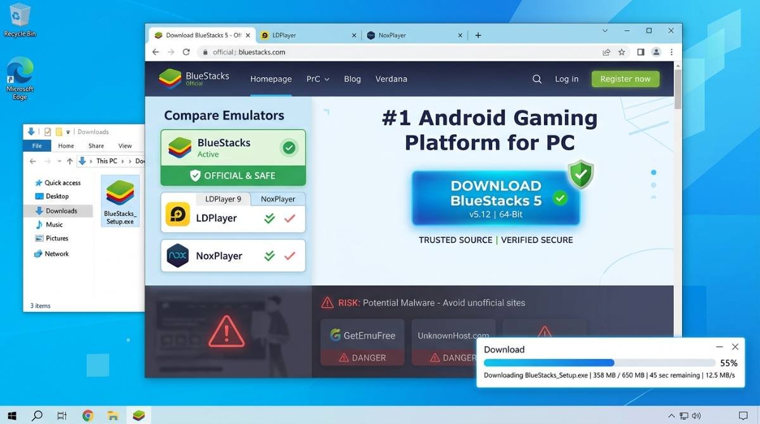Open Chrome from the taskbar
The height and width of the screenshot is (424, 760).
(88, 415)
